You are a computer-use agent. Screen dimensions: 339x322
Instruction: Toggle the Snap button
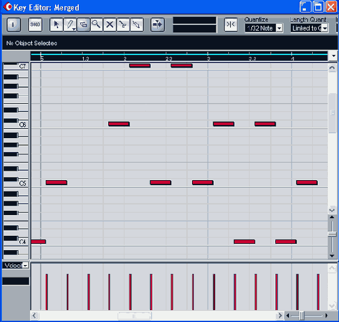[x=230, y=24]
